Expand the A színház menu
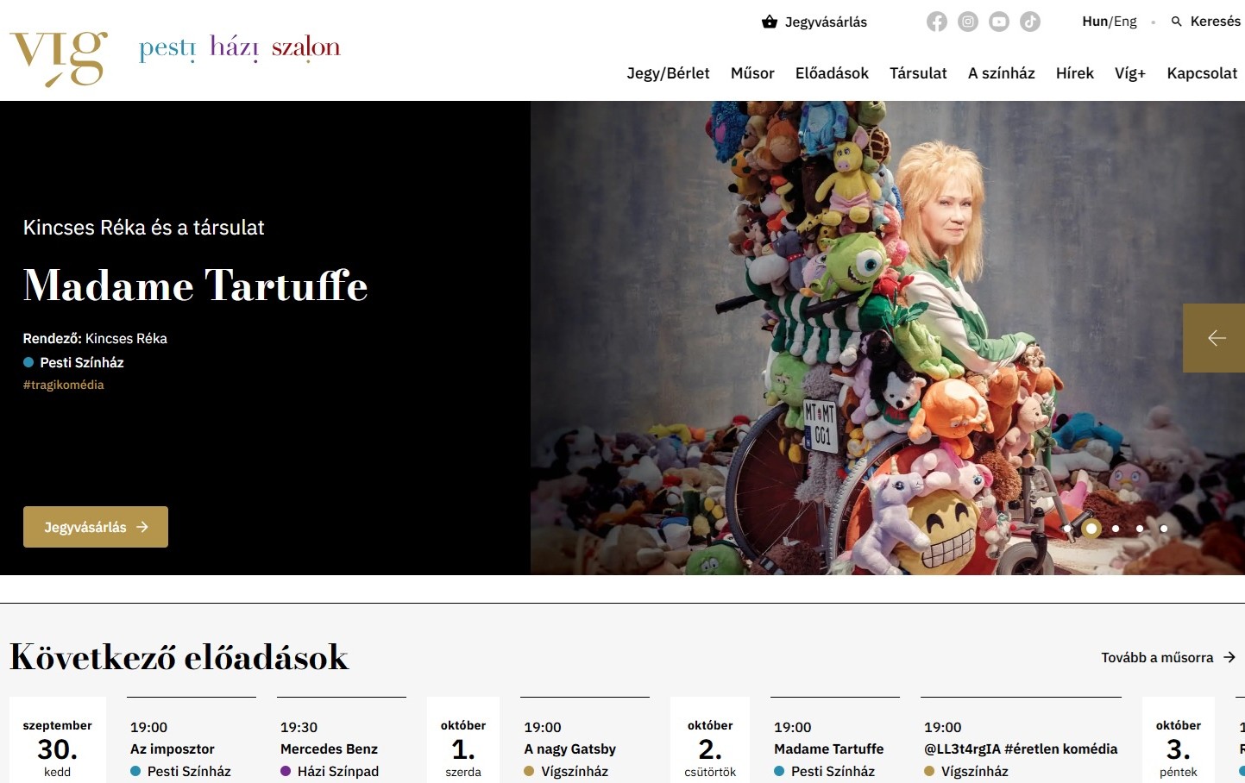 1001,73
